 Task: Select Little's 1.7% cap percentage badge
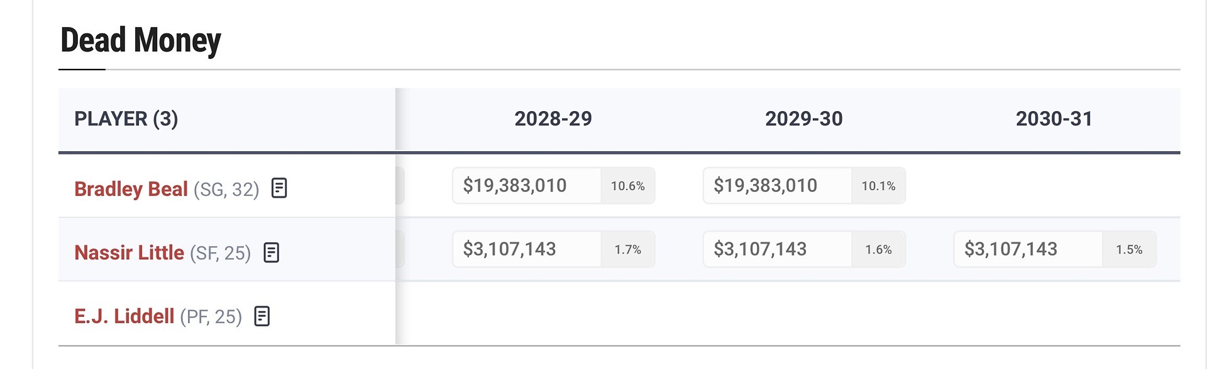coord(627,250)
